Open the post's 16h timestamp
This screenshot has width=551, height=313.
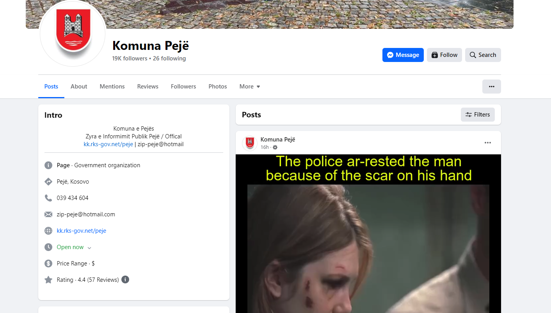(x=265, y=147)
